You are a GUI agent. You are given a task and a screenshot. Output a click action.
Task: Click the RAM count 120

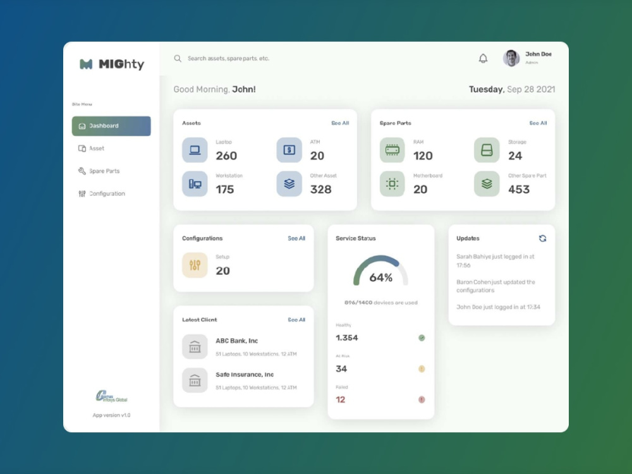[423, 155]
